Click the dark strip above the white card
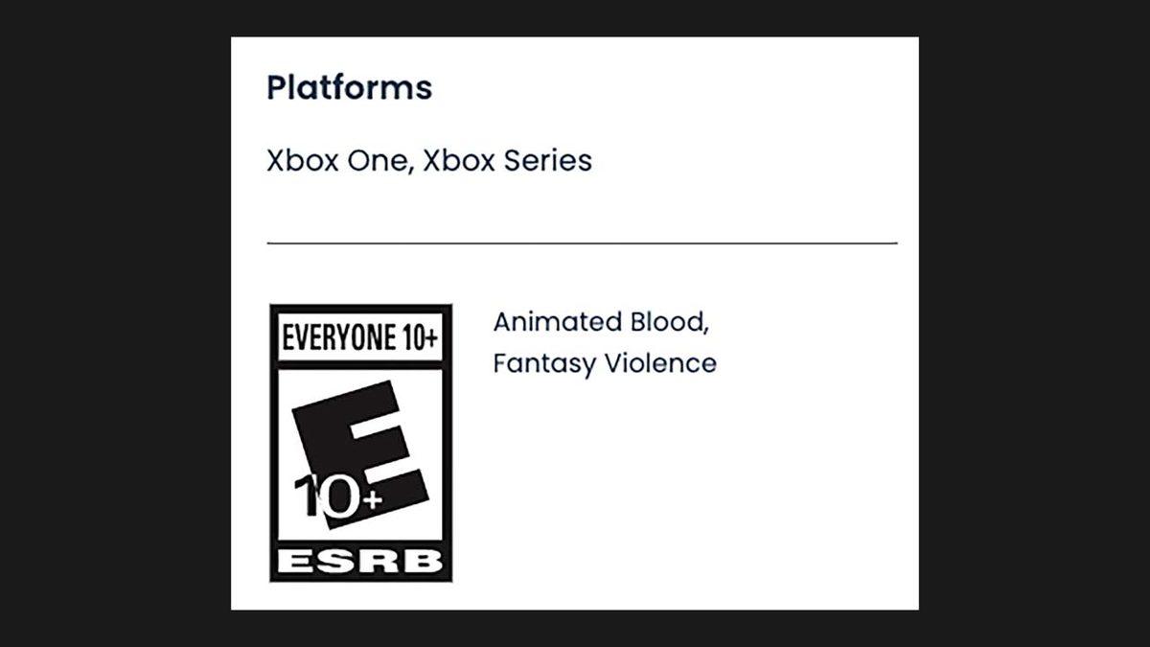 point(575,17)
